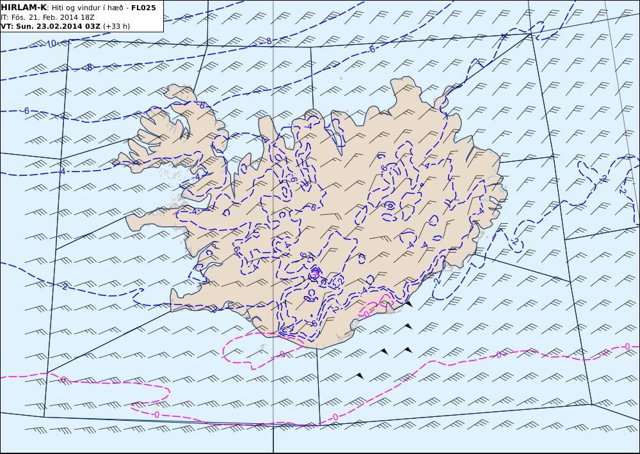Select the 'Hiti og vindur í hæð' title text
This screenshot has width=640, height=454.
pyautogui.click(x=88, y=8)
